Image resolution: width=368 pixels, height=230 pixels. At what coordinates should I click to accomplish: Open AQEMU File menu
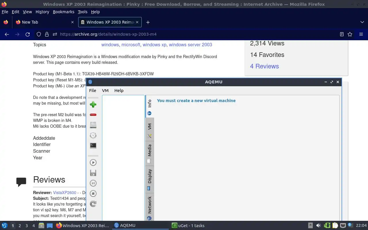point(93,90)
